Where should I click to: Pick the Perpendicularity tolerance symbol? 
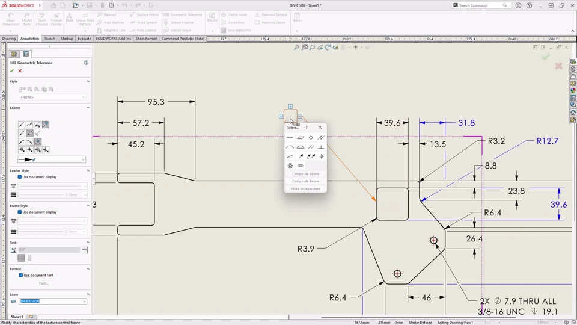click(x=321, y=147)
